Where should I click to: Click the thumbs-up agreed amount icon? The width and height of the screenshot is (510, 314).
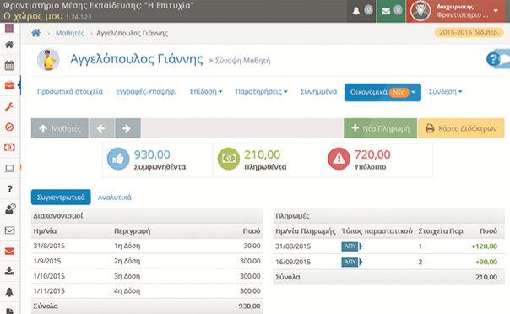pos(118,159)
